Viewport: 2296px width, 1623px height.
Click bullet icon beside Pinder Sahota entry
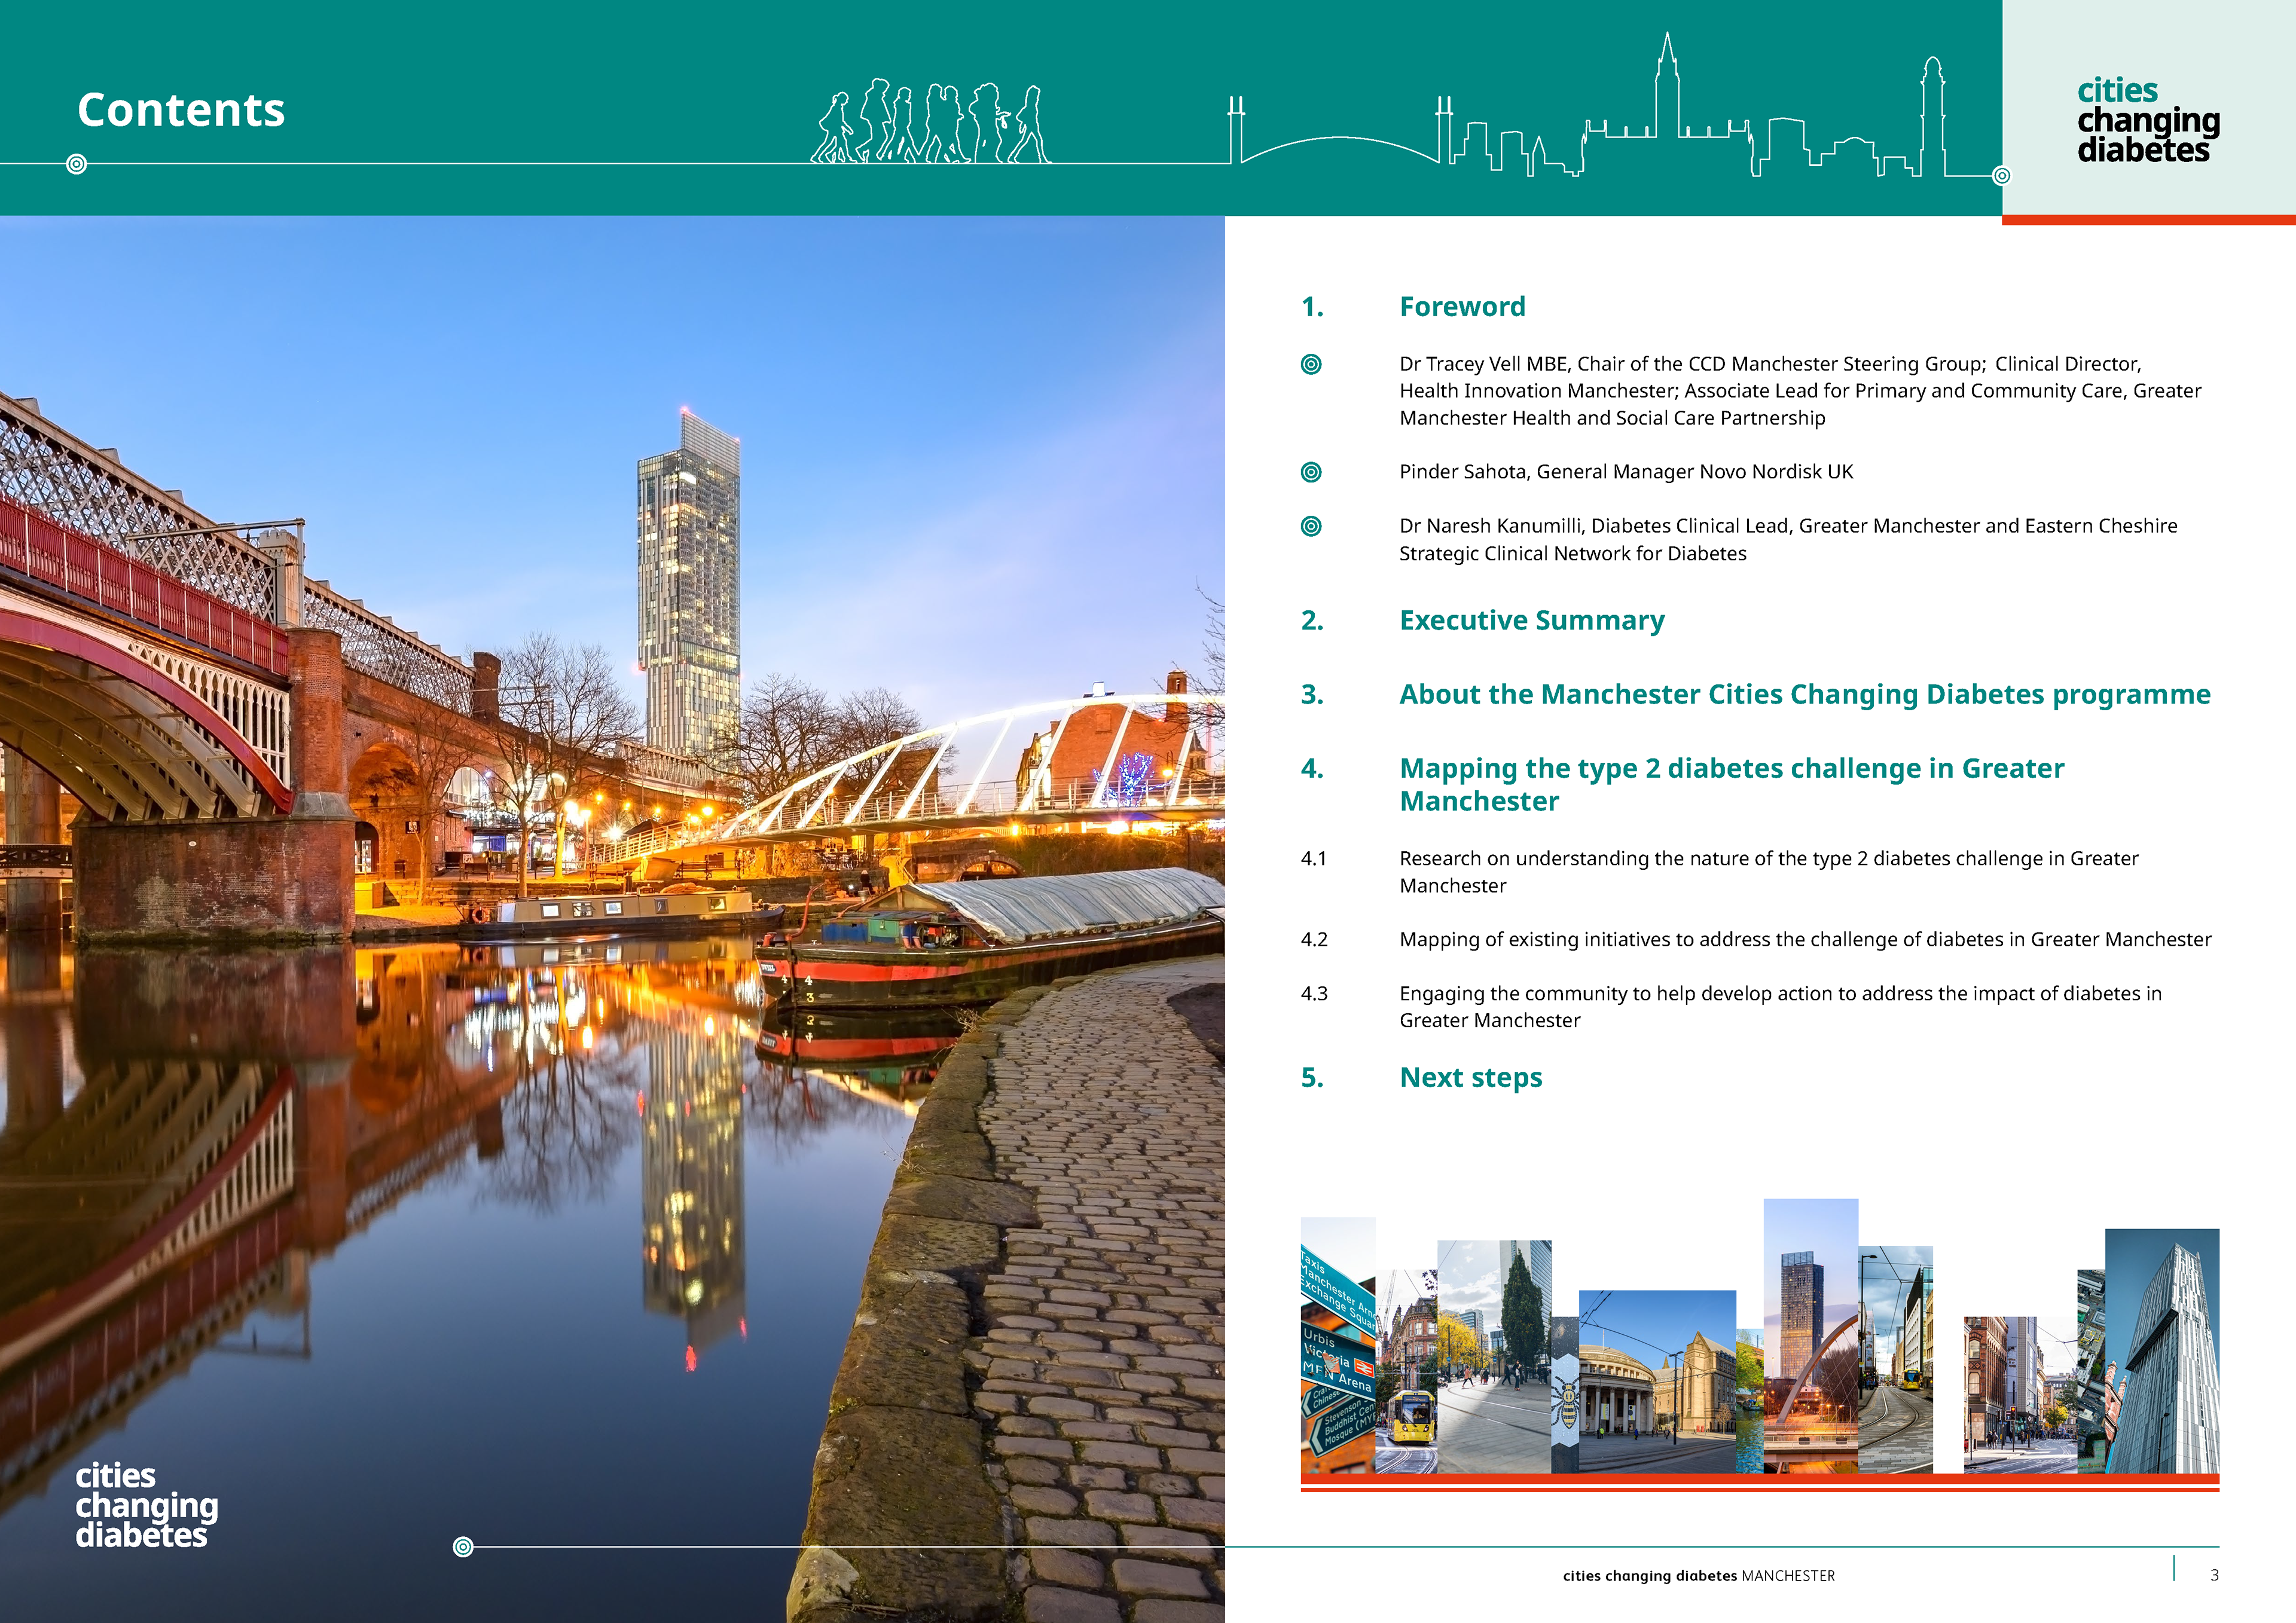click(x=1311, y=472)
